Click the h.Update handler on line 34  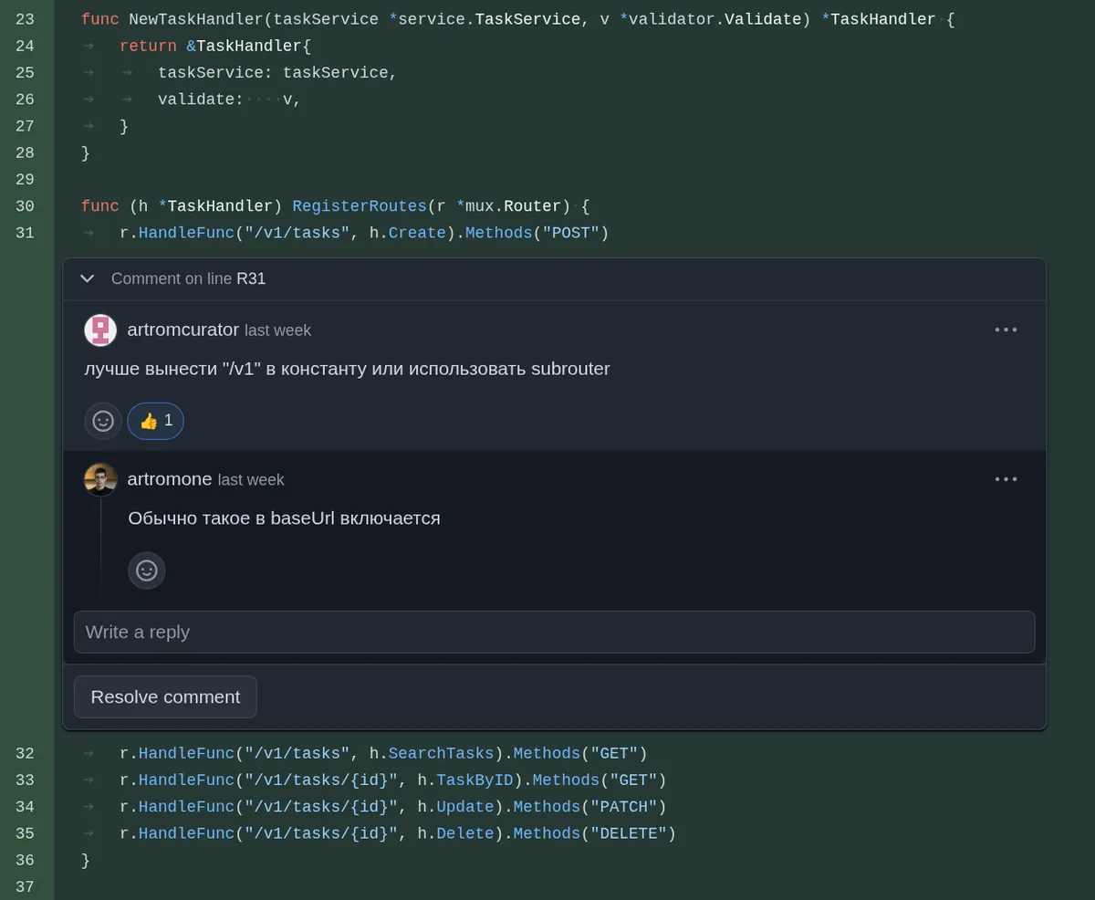pos(455,807)
